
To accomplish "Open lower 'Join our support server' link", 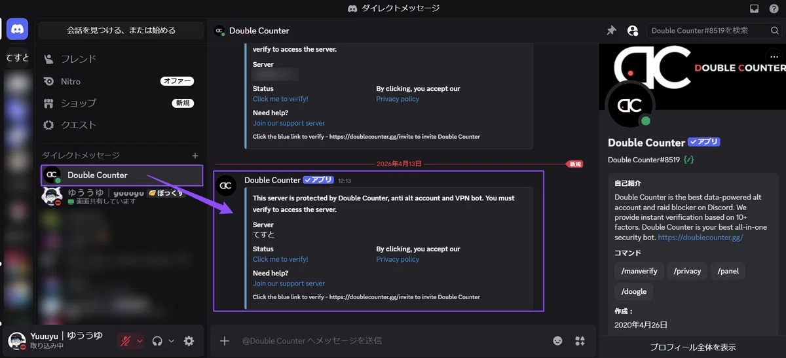I will [289, 283].
